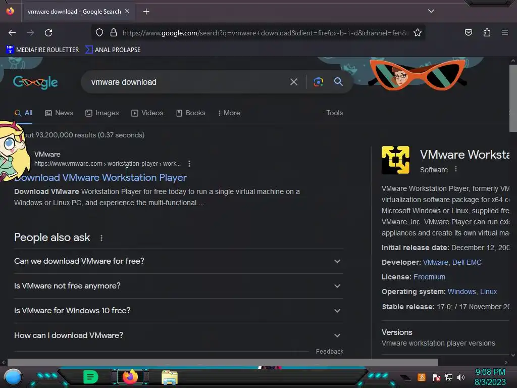Screen dimensions: 517x388
Task: Go to Google homepage logo
Action: tap(36, 82)
